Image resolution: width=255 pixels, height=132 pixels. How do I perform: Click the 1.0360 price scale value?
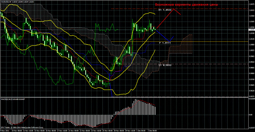coord(252,16)
